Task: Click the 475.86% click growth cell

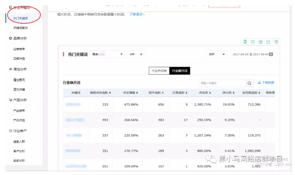Action: pyautogui.click(x=131, y=104)
